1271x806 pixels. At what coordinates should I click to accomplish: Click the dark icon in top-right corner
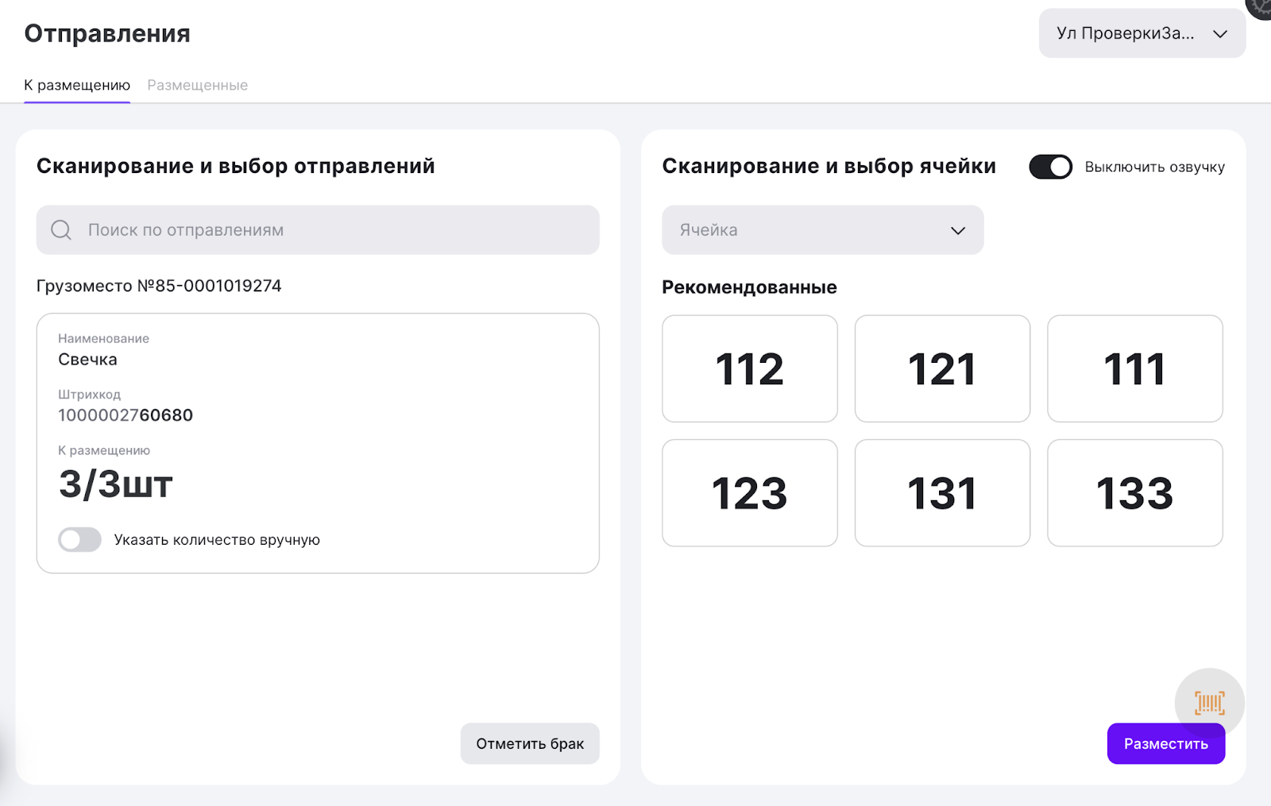pos(1261,6)
